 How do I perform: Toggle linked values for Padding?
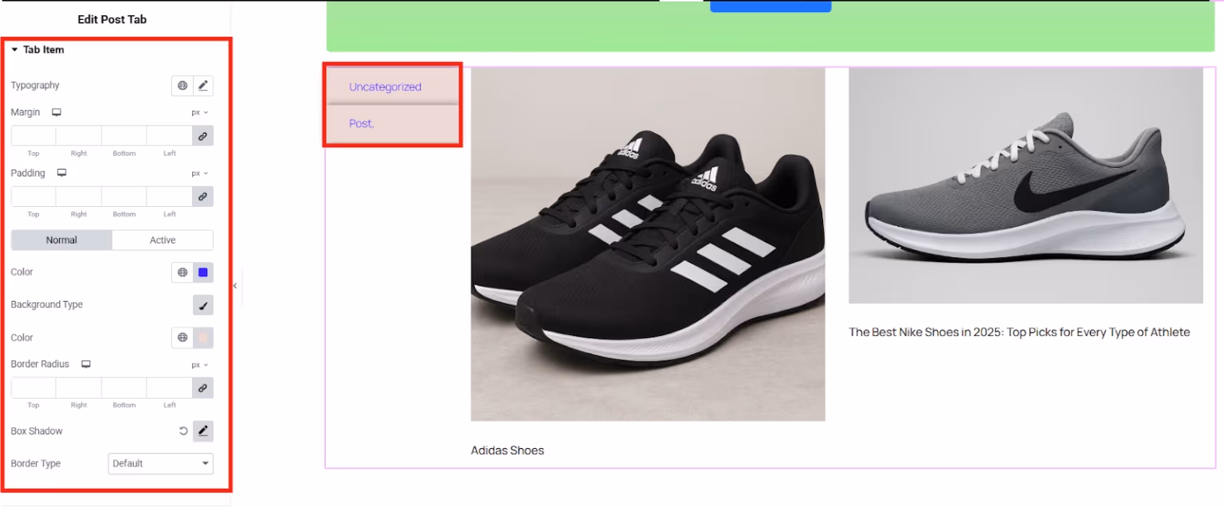(x=203, y=196)
